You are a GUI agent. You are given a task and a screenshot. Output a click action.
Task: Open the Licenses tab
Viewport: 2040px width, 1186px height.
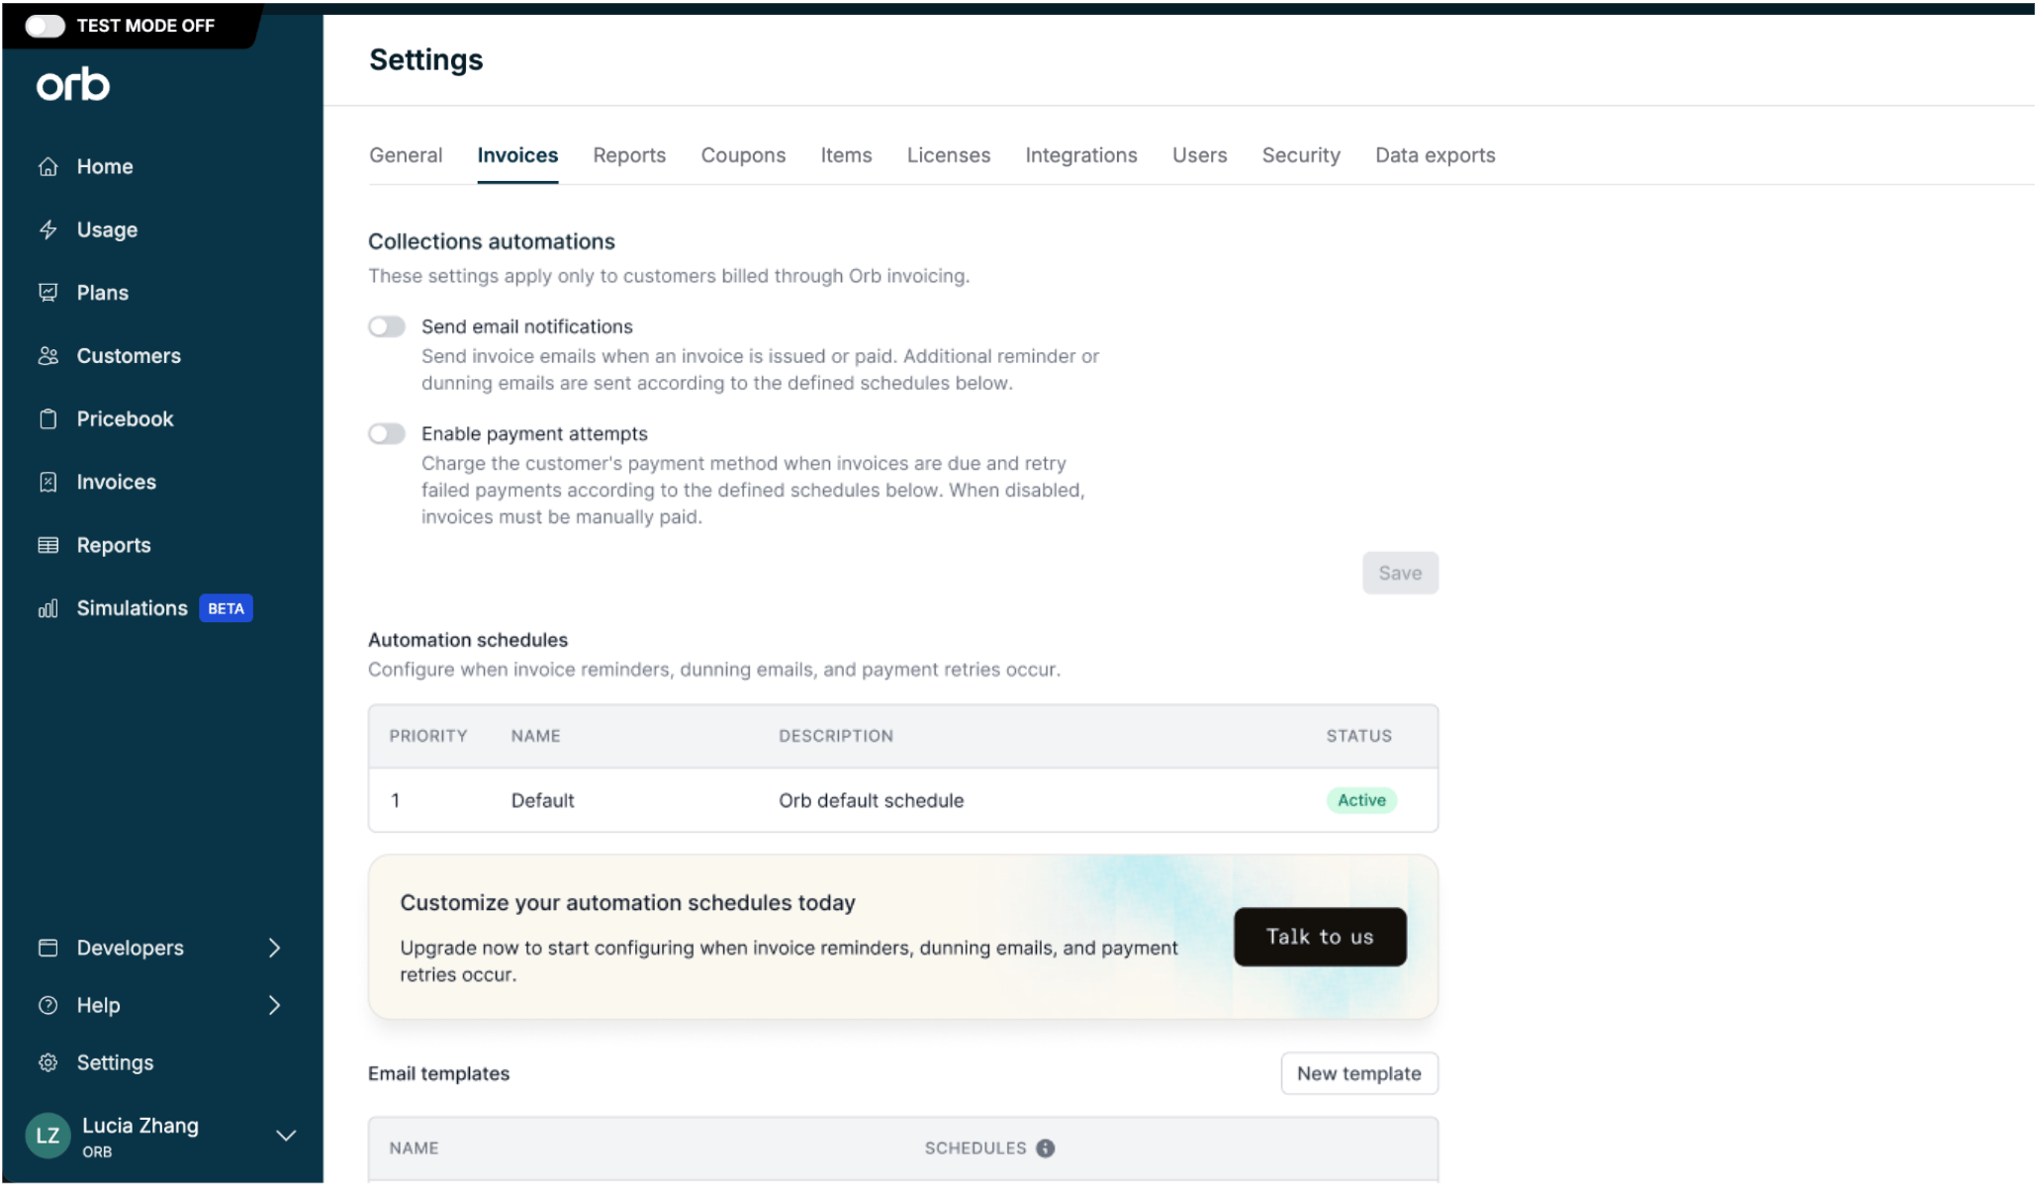point(949,156)
